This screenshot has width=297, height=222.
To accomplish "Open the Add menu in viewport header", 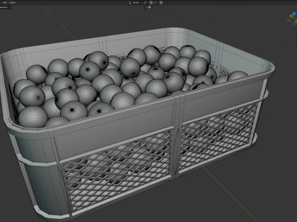I will pyautogui.click(x=5, y=2).
